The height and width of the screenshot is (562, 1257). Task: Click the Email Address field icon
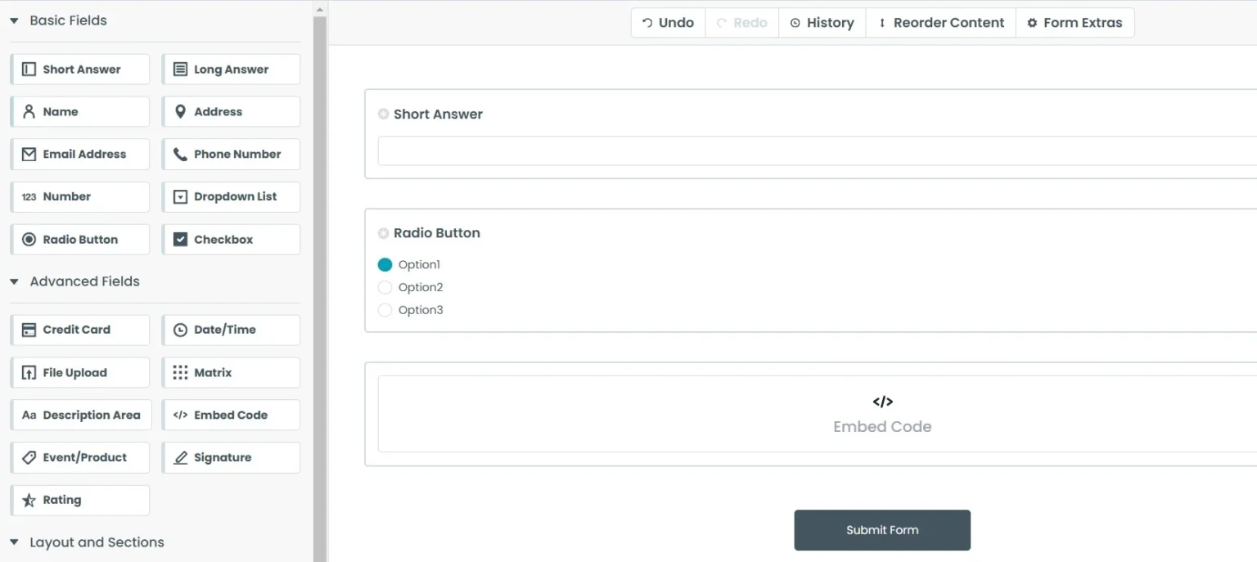(29, 154)
